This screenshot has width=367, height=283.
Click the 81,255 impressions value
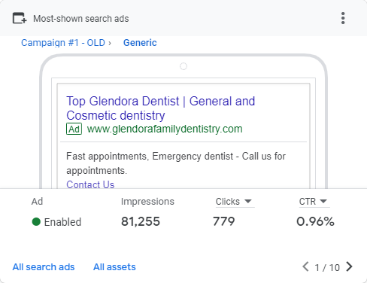141,221
